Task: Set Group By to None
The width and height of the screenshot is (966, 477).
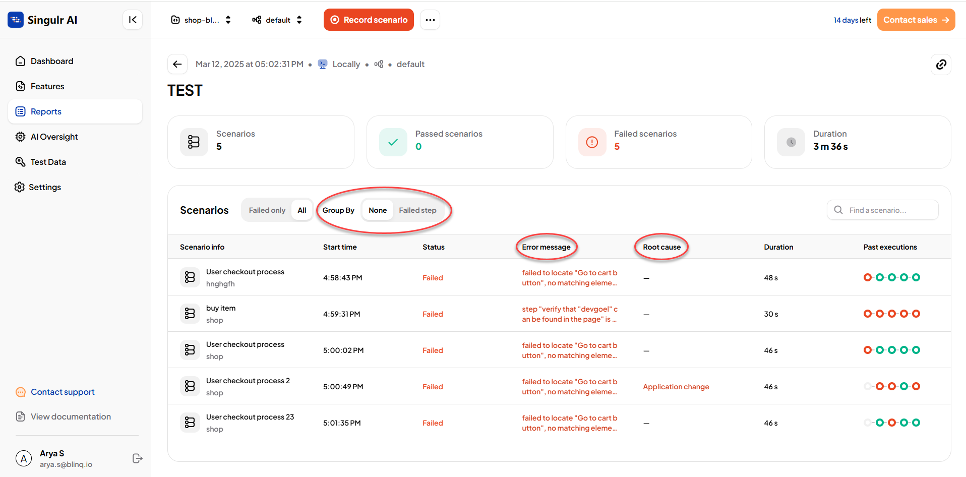Action: tap(378, 210)
